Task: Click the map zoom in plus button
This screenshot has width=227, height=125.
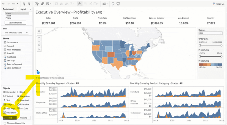Action: [39, 38]
